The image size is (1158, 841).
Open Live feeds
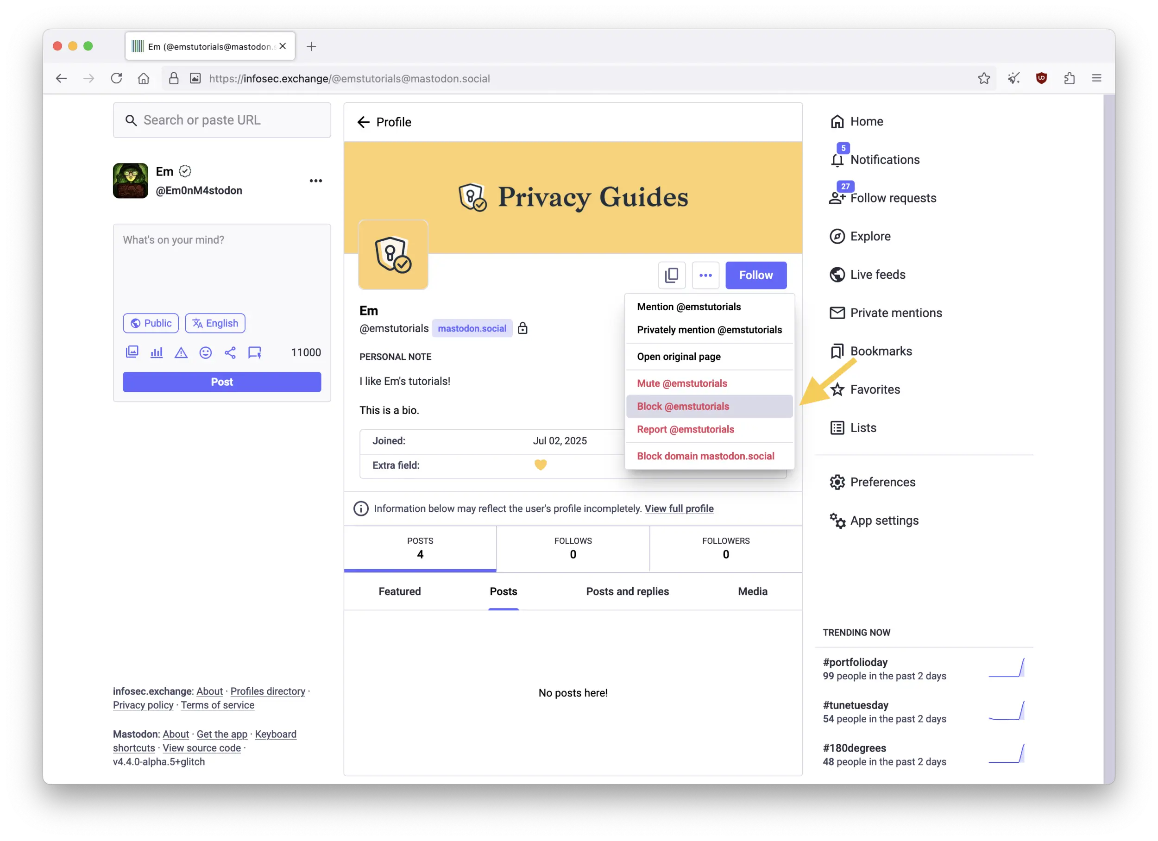point(877,274)
